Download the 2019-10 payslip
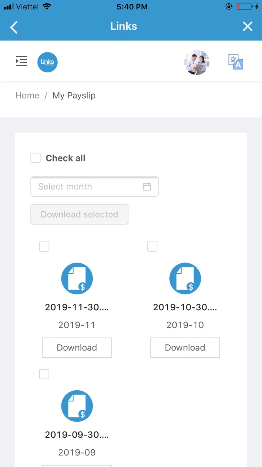 [x=185, y=348]
